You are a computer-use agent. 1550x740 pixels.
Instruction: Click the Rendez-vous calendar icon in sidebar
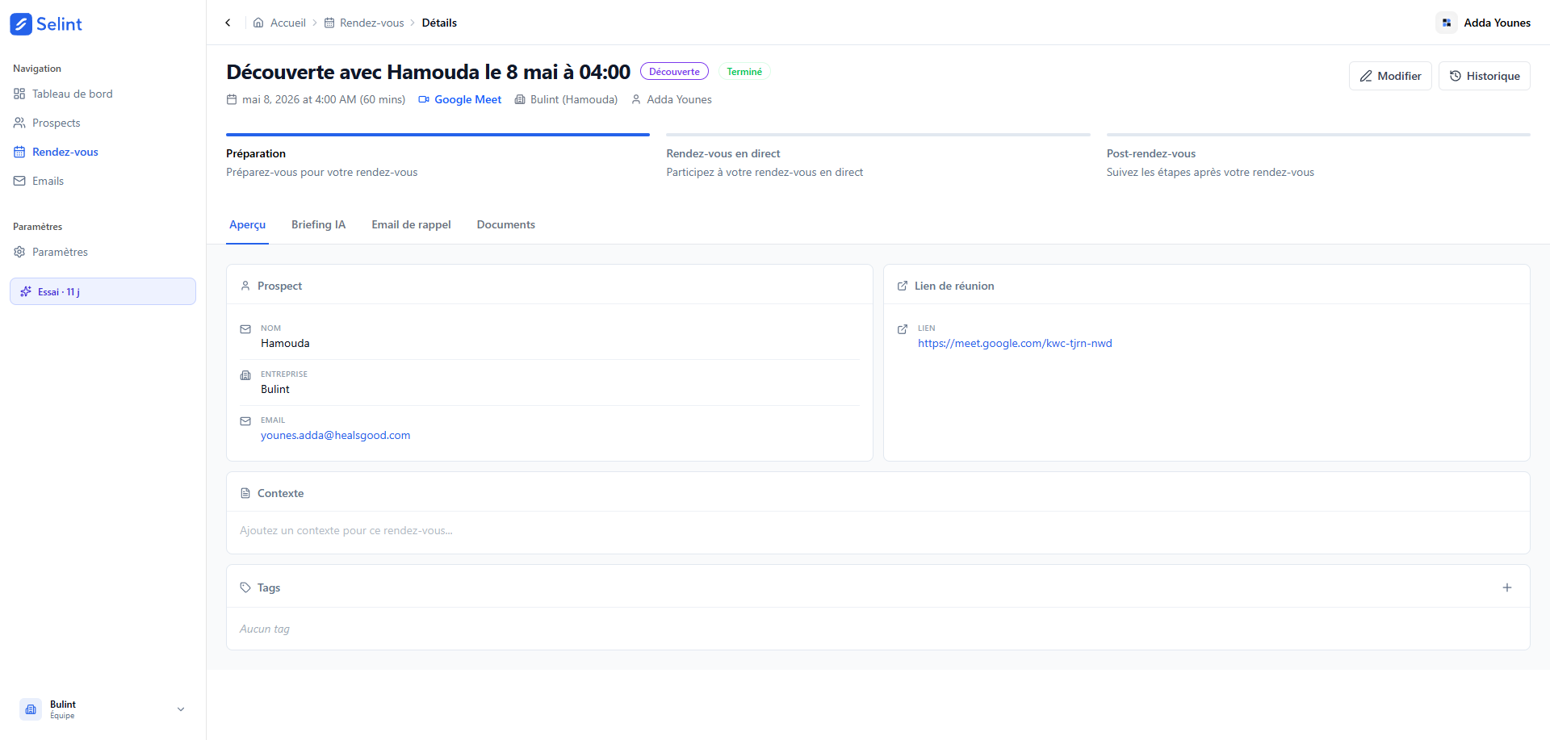click(19, 152)
